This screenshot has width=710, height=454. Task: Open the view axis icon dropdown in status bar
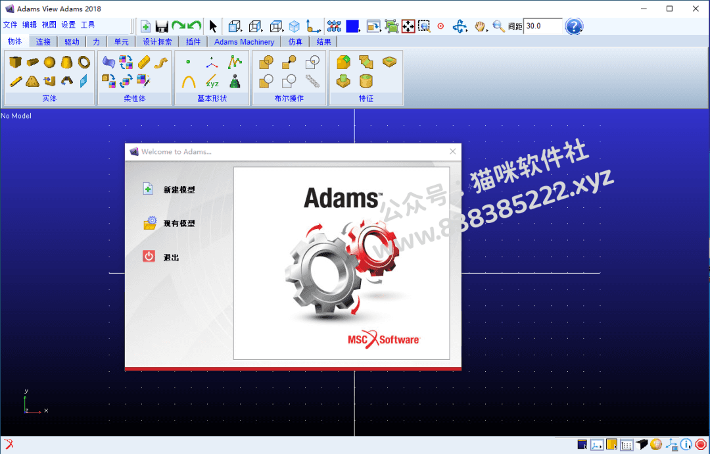click(597, 445)
